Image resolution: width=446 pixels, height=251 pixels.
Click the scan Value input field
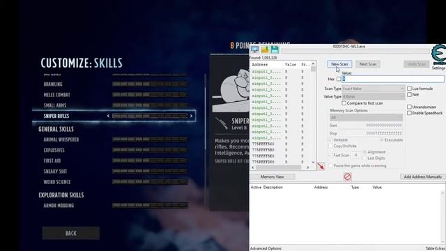(392, 79)
